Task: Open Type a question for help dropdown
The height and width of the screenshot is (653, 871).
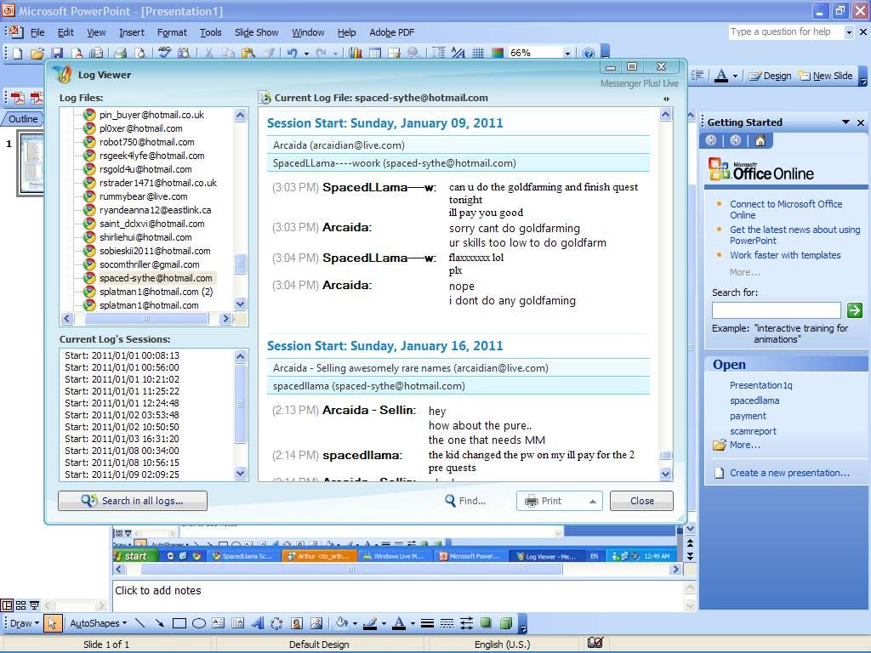Action: [849, 32]
